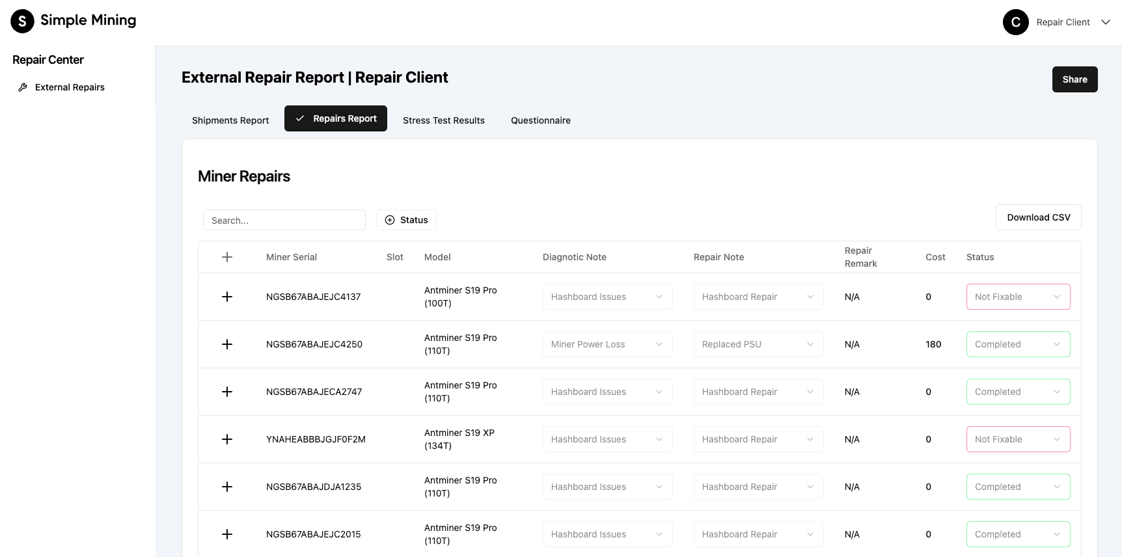Expand row NGSB67ABAJEJC2015 with plus icon
The image size is (1122, 557).
(x=227, y=534)
